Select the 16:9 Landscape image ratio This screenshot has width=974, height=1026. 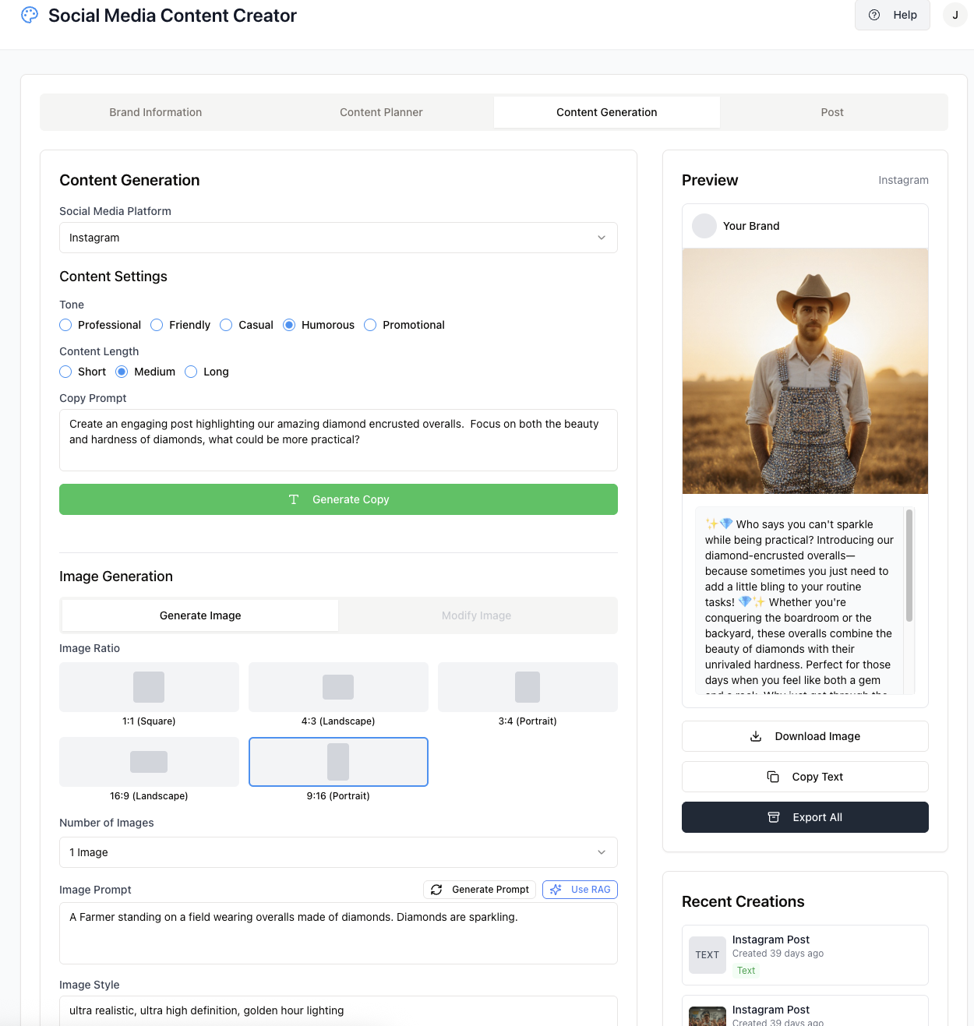(149, 762)
